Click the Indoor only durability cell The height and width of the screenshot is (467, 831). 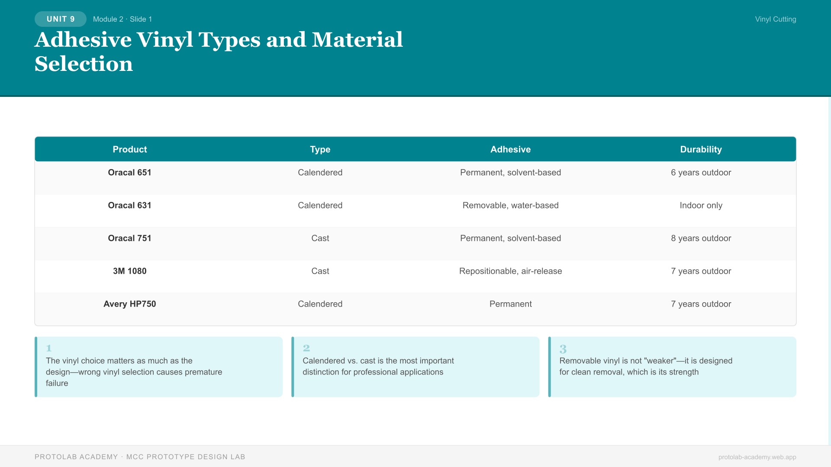[701, 205]
